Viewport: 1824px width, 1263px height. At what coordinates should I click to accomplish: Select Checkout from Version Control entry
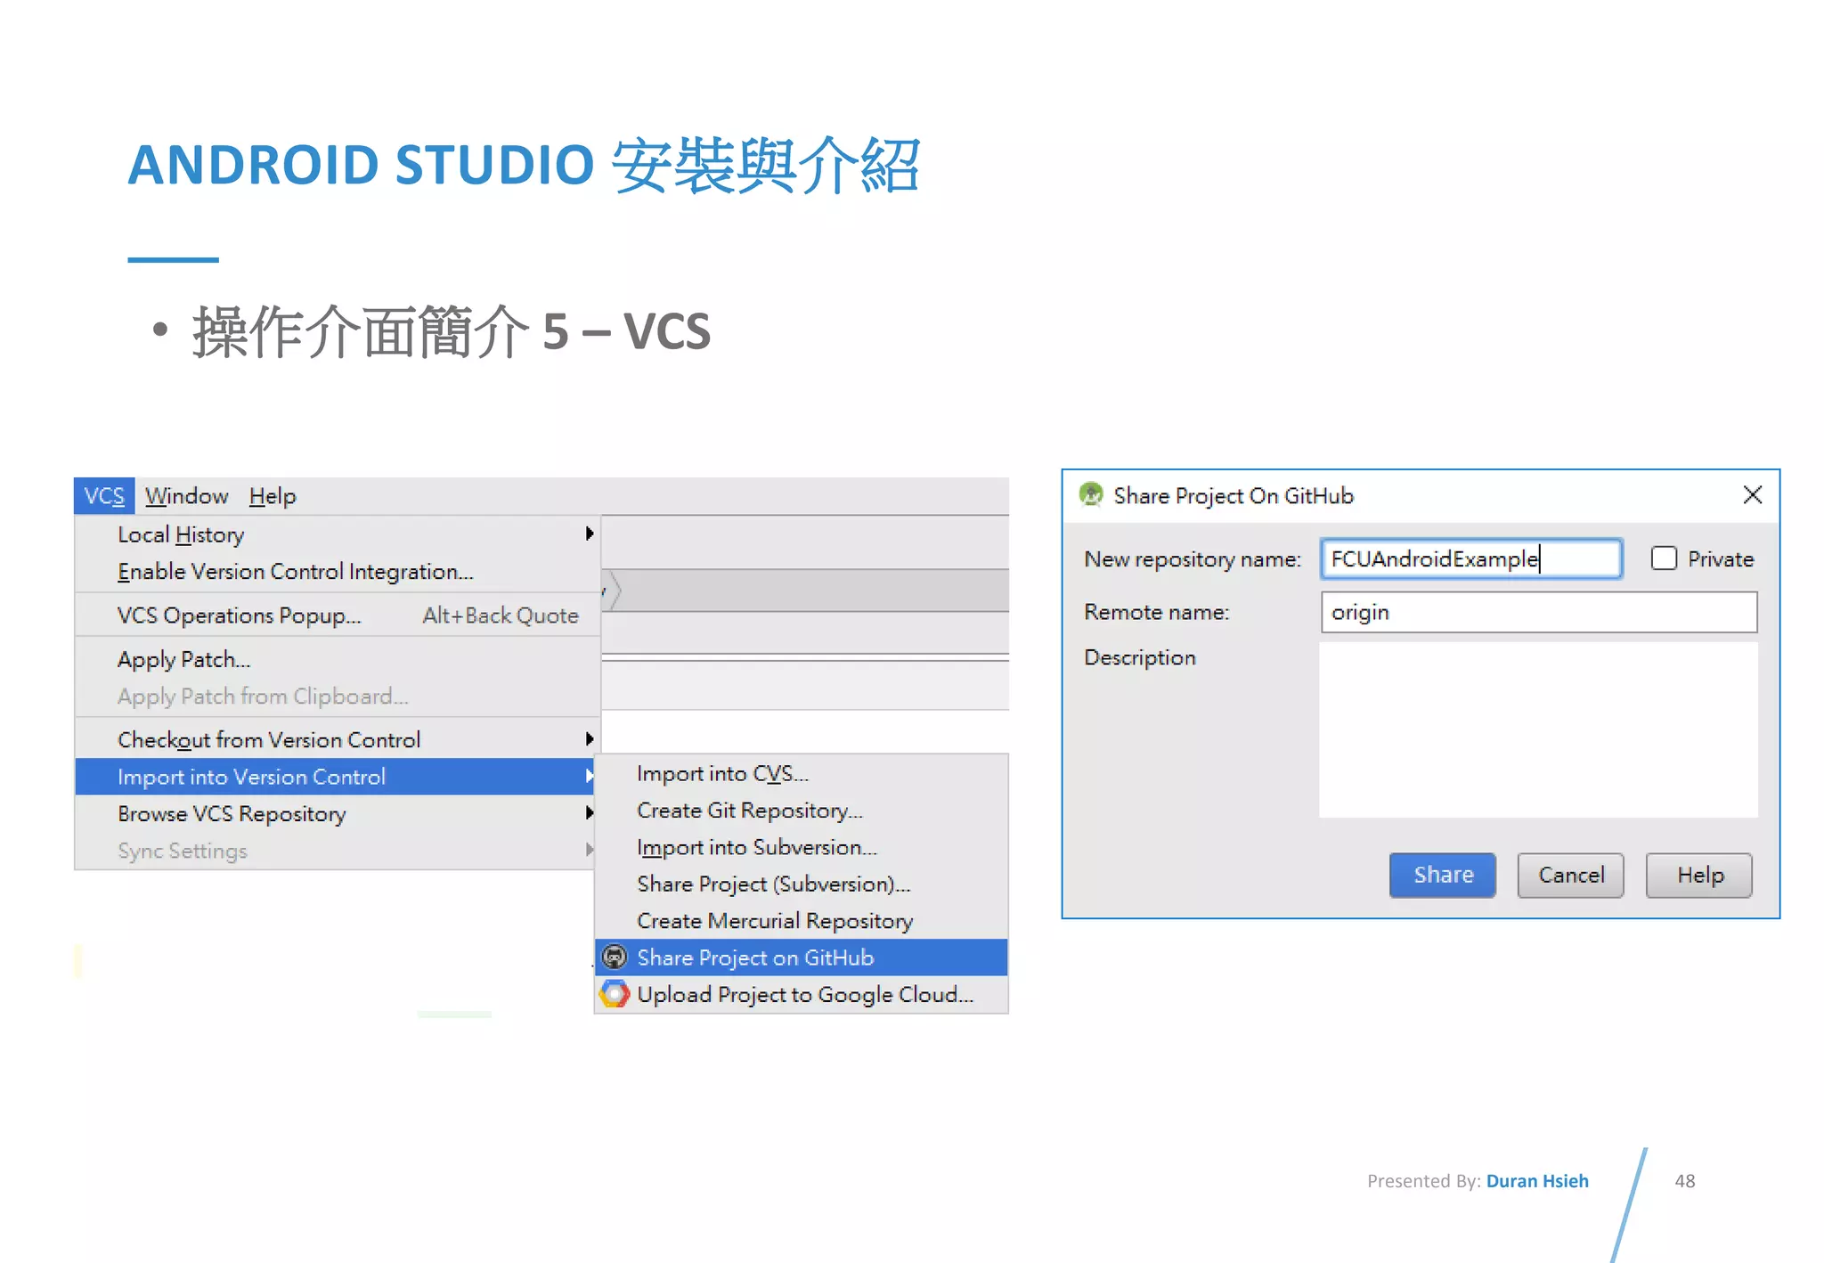coord(338,739)
